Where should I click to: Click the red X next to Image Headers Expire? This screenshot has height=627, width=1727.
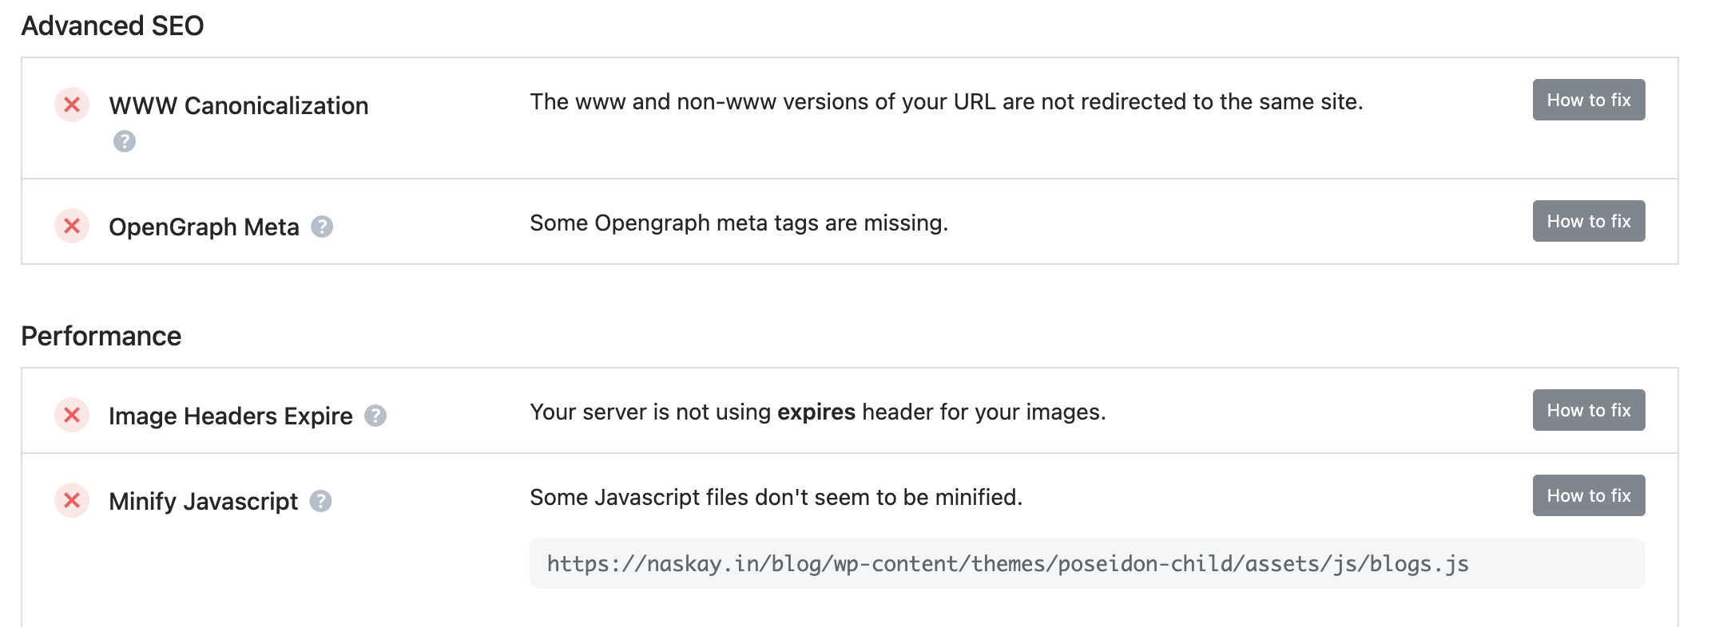pos(72,415)
